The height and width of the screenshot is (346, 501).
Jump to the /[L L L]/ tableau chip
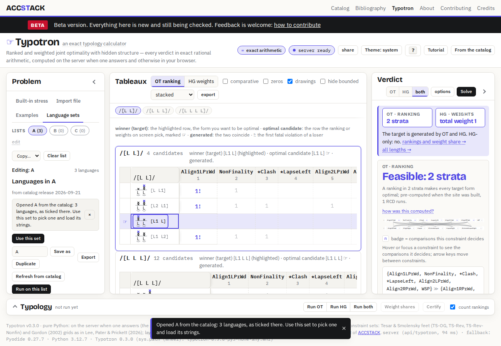point(158,111)
